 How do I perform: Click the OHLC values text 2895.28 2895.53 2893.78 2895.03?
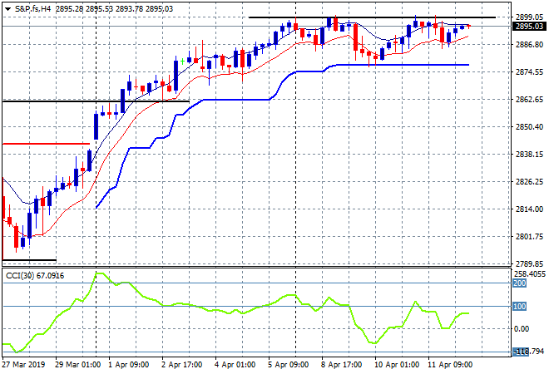[x=114, y=9]
